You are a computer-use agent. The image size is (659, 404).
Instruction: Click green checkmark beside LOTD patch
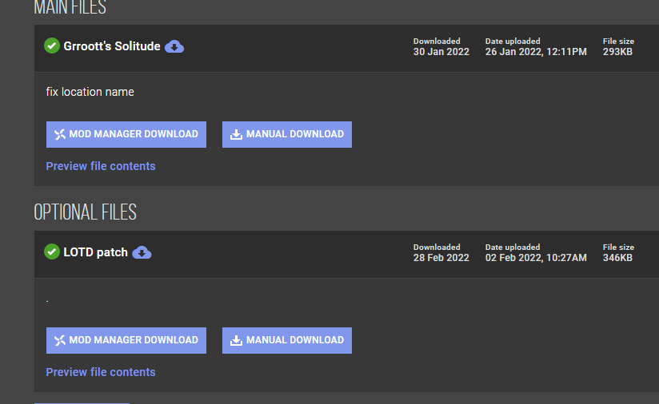[x=52, y=252]
